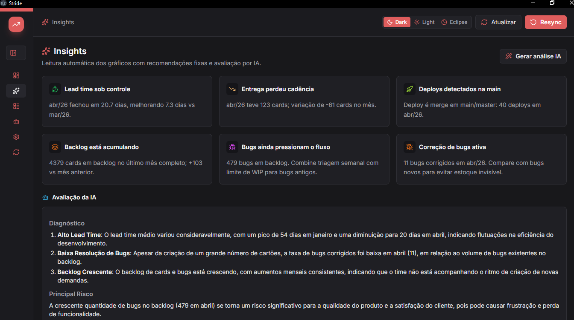Click the Diagnóstico heading

click(67, 223)
